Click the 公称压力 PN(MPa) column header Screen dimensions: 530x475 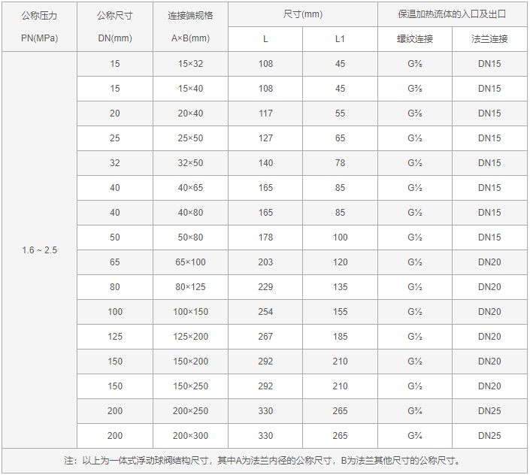point(39,26)
